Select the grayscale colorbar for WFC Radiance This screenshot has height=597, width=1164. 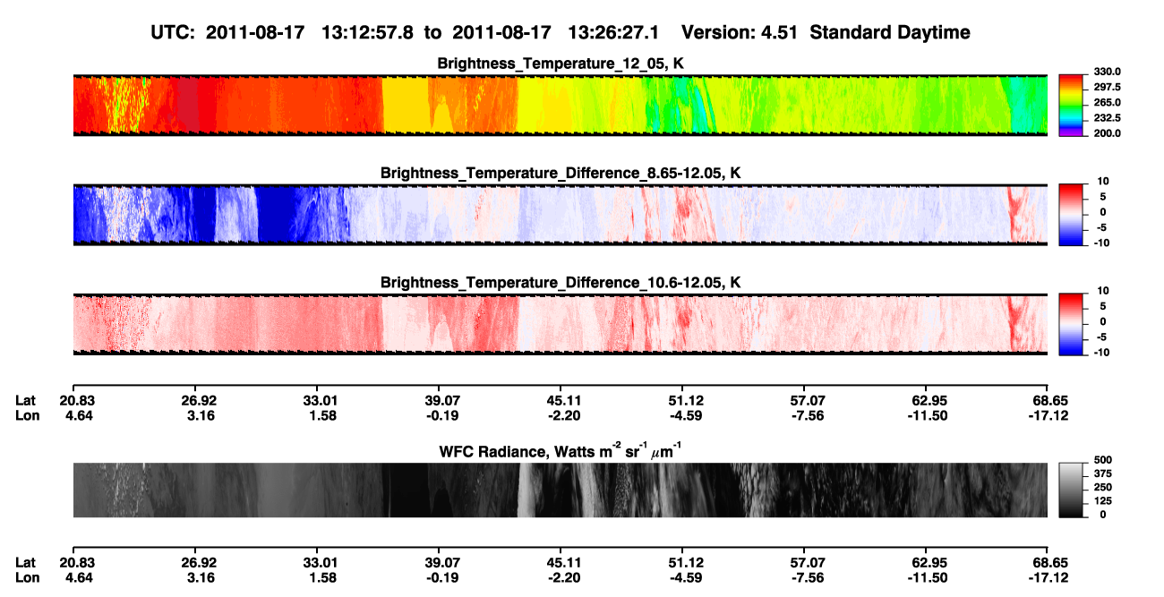(1072, 490)
